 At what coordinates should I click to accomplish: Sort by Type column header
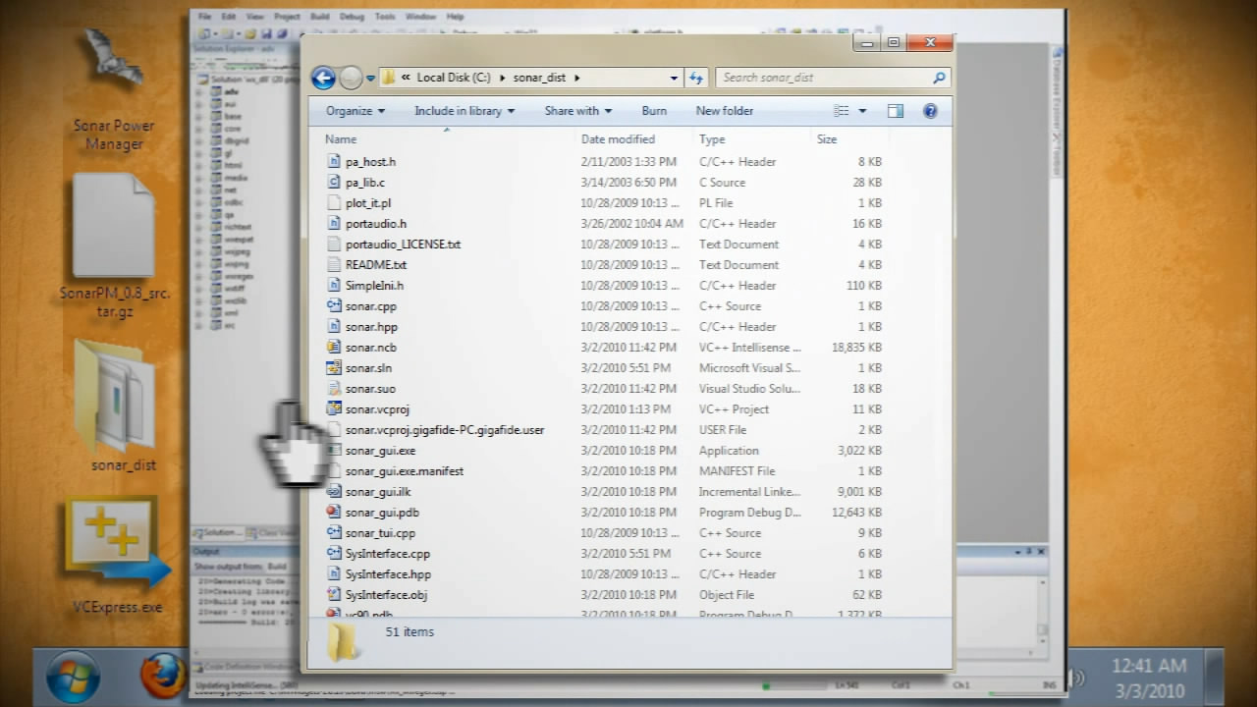pyautogui.click(x=752, y=139)
